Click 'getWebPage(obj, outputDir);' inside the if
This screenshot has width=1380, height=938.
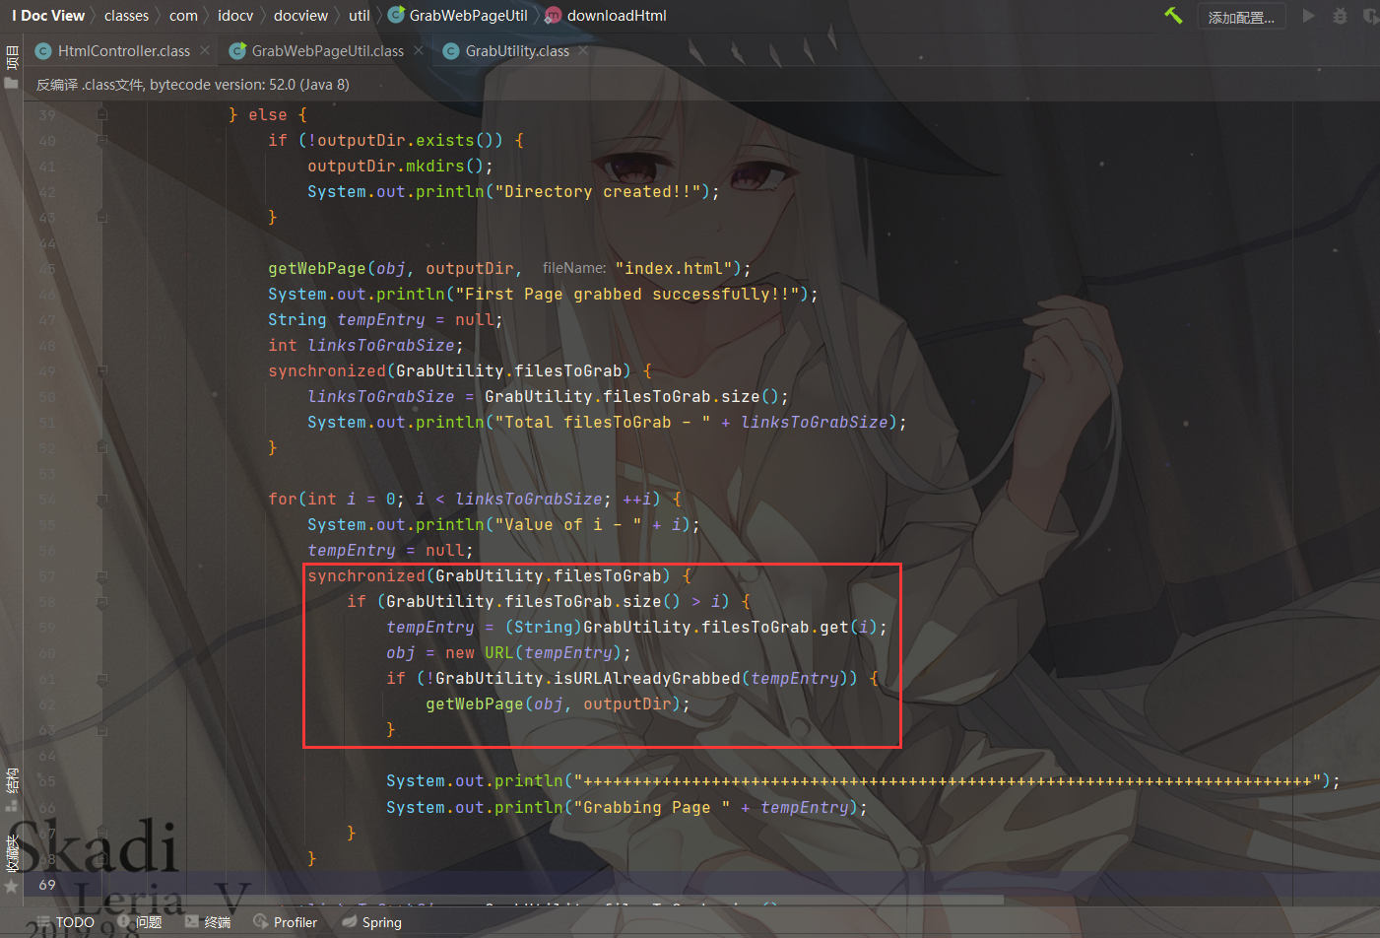pos(558,703)
